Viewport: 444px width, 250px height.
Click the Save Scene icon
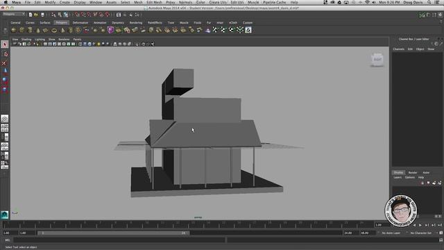(42, 15)
